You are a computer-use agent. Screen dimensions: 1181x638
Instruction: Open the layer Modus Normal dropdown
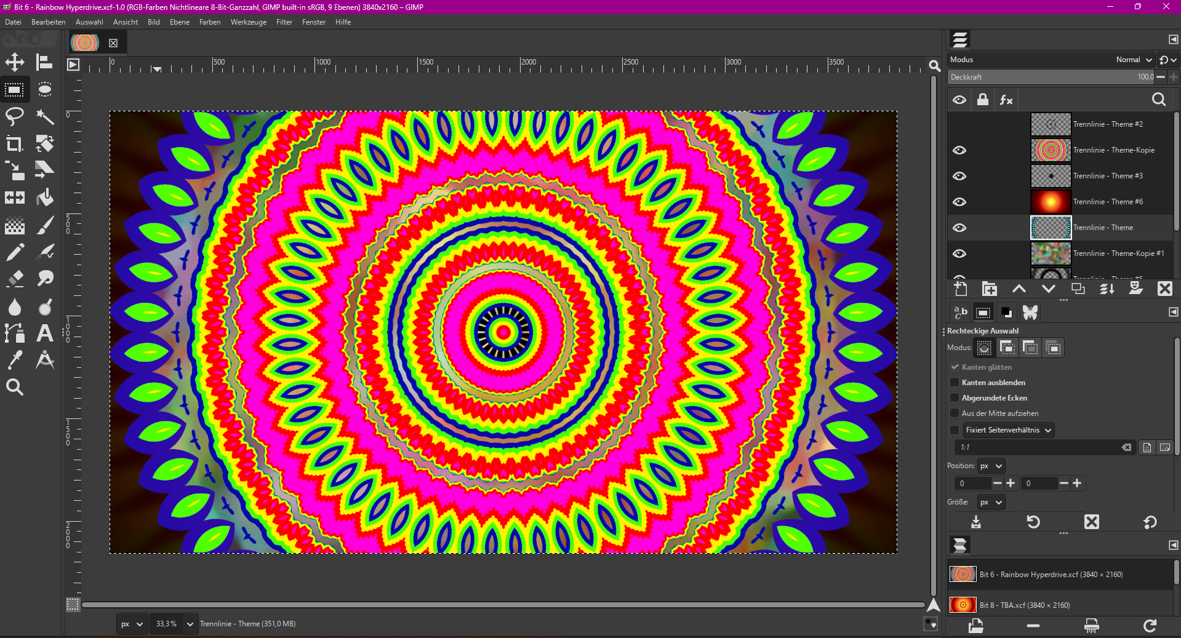pos(1134,60)
